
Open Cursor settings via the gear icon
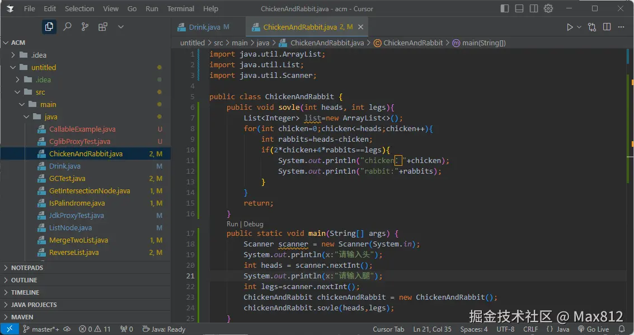548,8
